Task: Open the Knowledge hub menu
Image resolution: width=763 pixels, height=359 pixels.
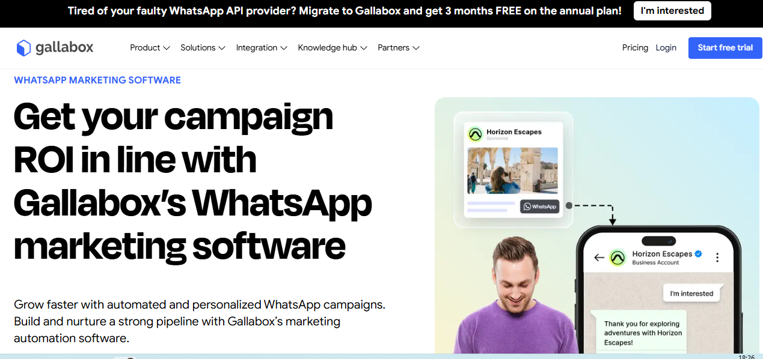Action: click(332, 47)
